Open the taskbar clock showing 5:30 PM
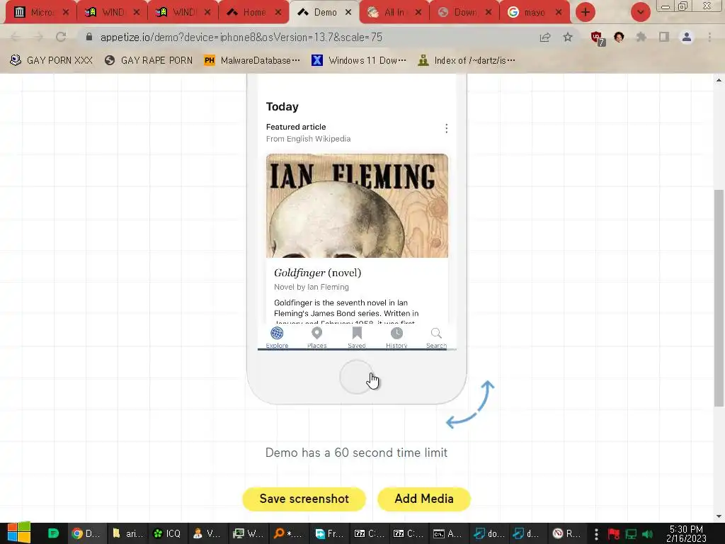The image size is (725, 544). point(686,533)
